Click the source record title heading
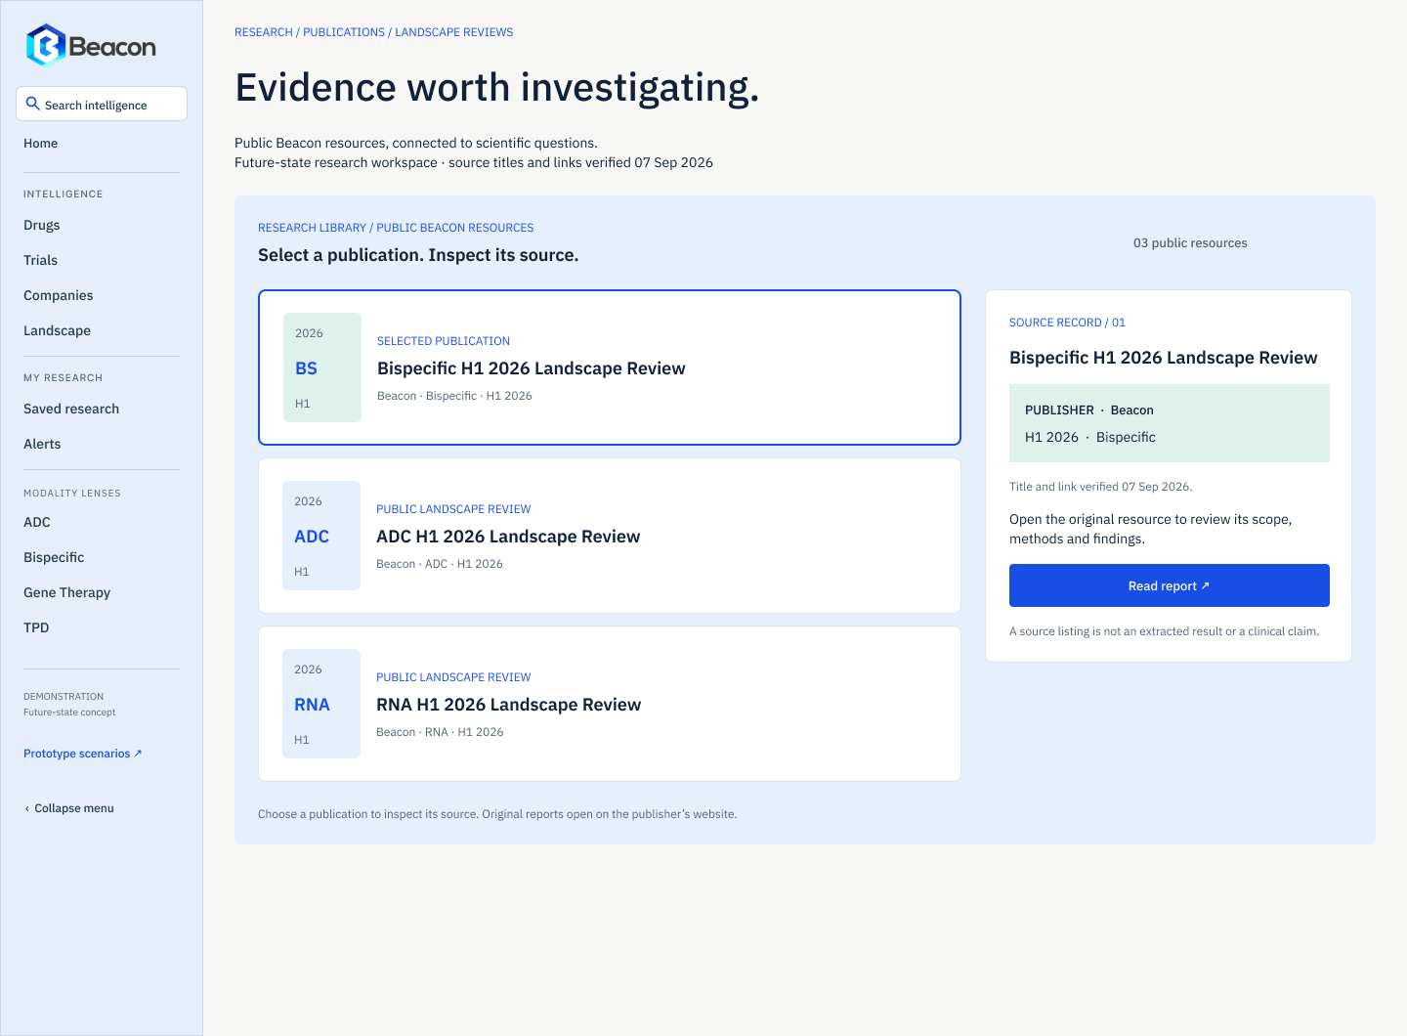 coord(1164,358)
